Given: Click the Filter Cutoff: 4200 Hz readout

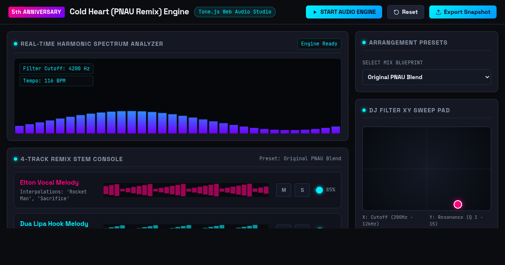Looking at the screenshot, I should pos(56,69).
